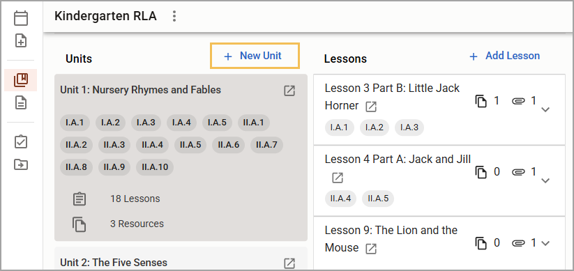Click the Add Lesson button
Viewport: 574px width, 271px height.
tap(504, 56)
